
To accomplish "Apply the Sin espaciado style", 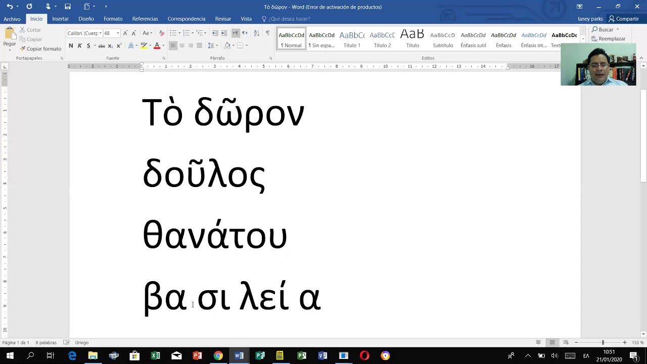I will tap(321, 39).
